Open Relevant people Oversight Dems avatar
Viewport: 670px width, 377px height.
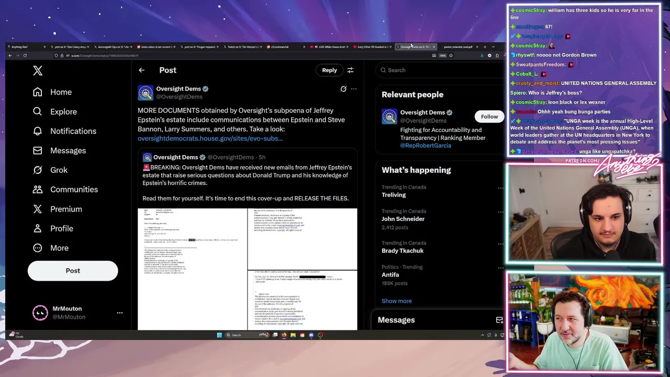pyautogui.click(x=389, y=116)
